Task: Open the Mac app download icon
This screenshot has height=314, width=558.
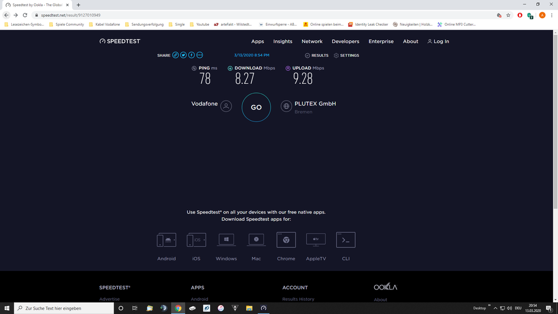Action: click(x=256, y=240)
